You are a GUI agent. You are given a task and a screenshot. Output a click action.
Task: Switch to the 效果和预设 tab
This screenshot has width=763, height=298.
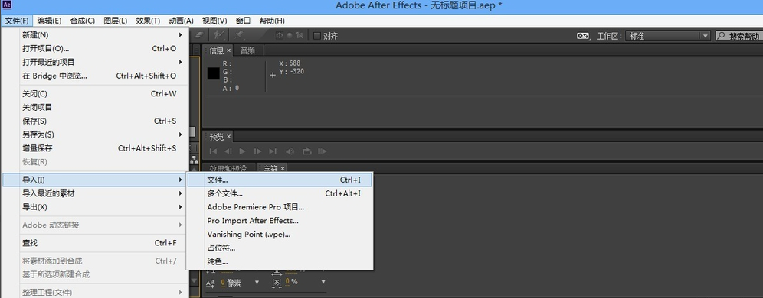(x=228, y=168)
